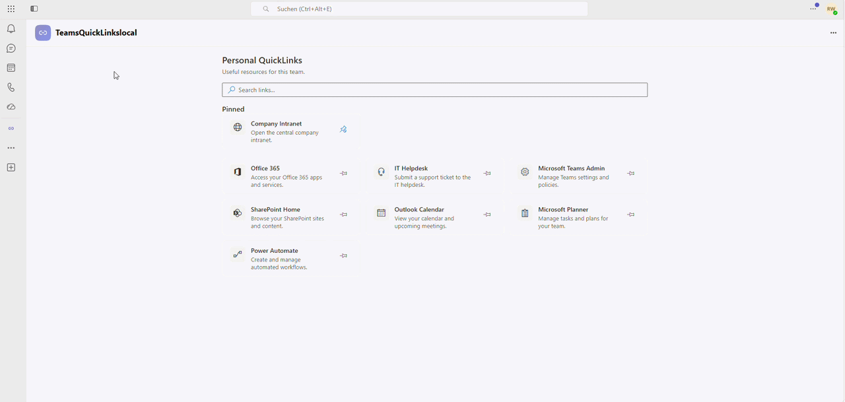The width and height of the screenshot is (845, 402).
Task: Click the Power Automate flow icon
Action: [238, 254]
